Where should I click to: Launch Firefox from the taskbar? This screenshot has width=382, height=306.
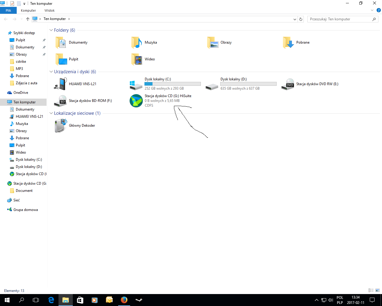[x=124, y=300]
